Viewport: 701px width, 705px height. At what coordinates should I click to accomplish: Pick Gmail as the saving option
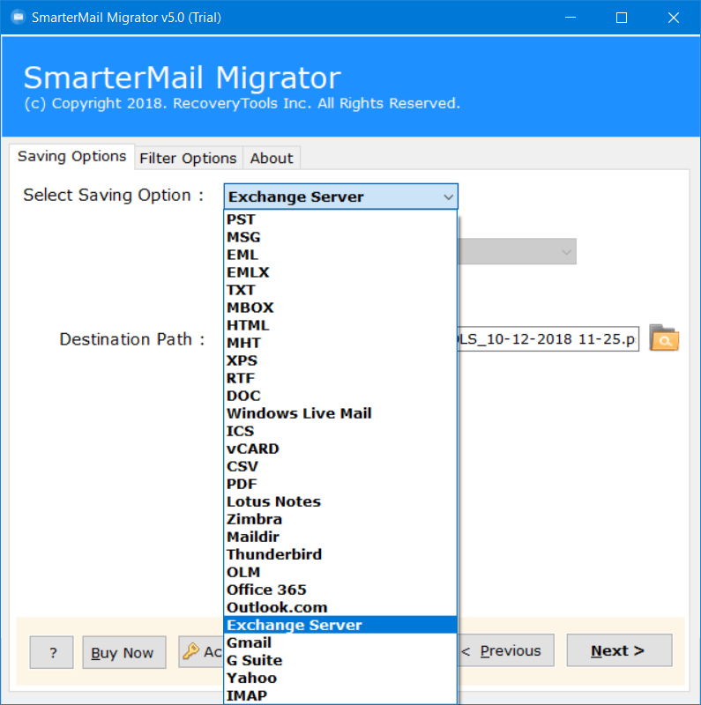click(x=249, y=642)
